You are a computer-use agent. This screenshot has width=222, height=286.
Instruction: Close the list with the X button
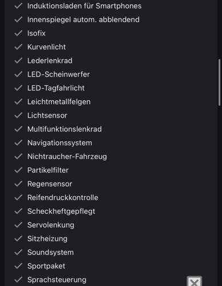tap(194, 281)
